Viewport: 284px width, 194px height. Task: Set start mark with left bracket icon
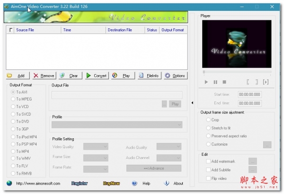coord(248,82)
